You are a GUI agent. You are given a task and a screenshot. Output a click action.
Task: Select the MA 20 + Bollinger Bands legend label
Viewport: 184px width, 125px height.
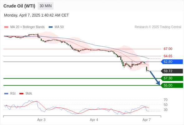[x=27, y=27]
